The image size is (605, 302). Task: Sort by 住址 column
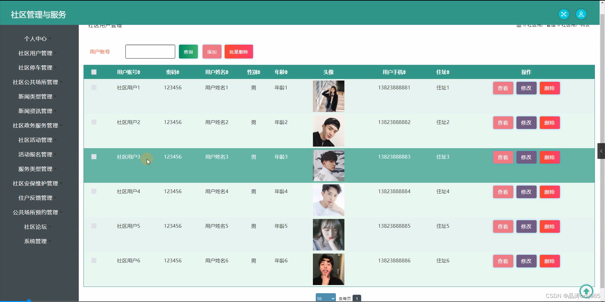pyautogui.click(x=443, y=72)
